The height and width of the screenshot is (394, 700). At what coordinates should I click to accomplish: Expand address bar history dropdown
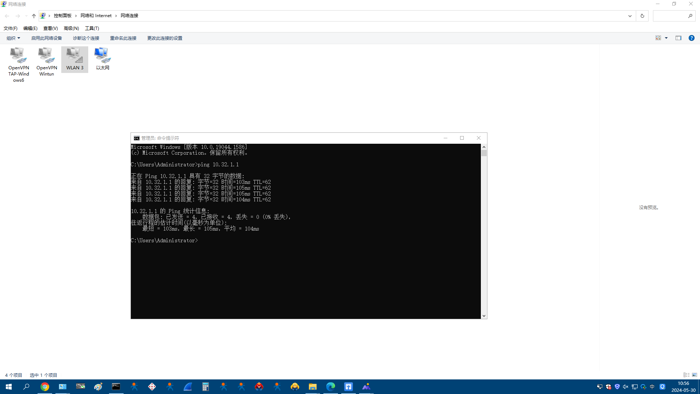(x=630, y=16)
